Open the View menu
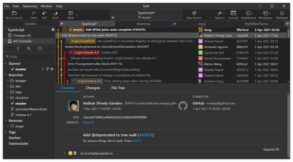The height and width of the screenshot is (162, 293). pyautogui.click(x=16, y=6)
